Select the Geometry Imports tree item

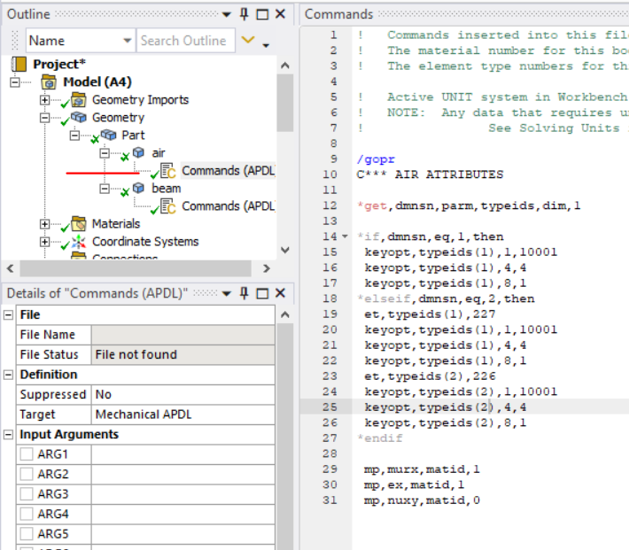[x=140, y=100]
